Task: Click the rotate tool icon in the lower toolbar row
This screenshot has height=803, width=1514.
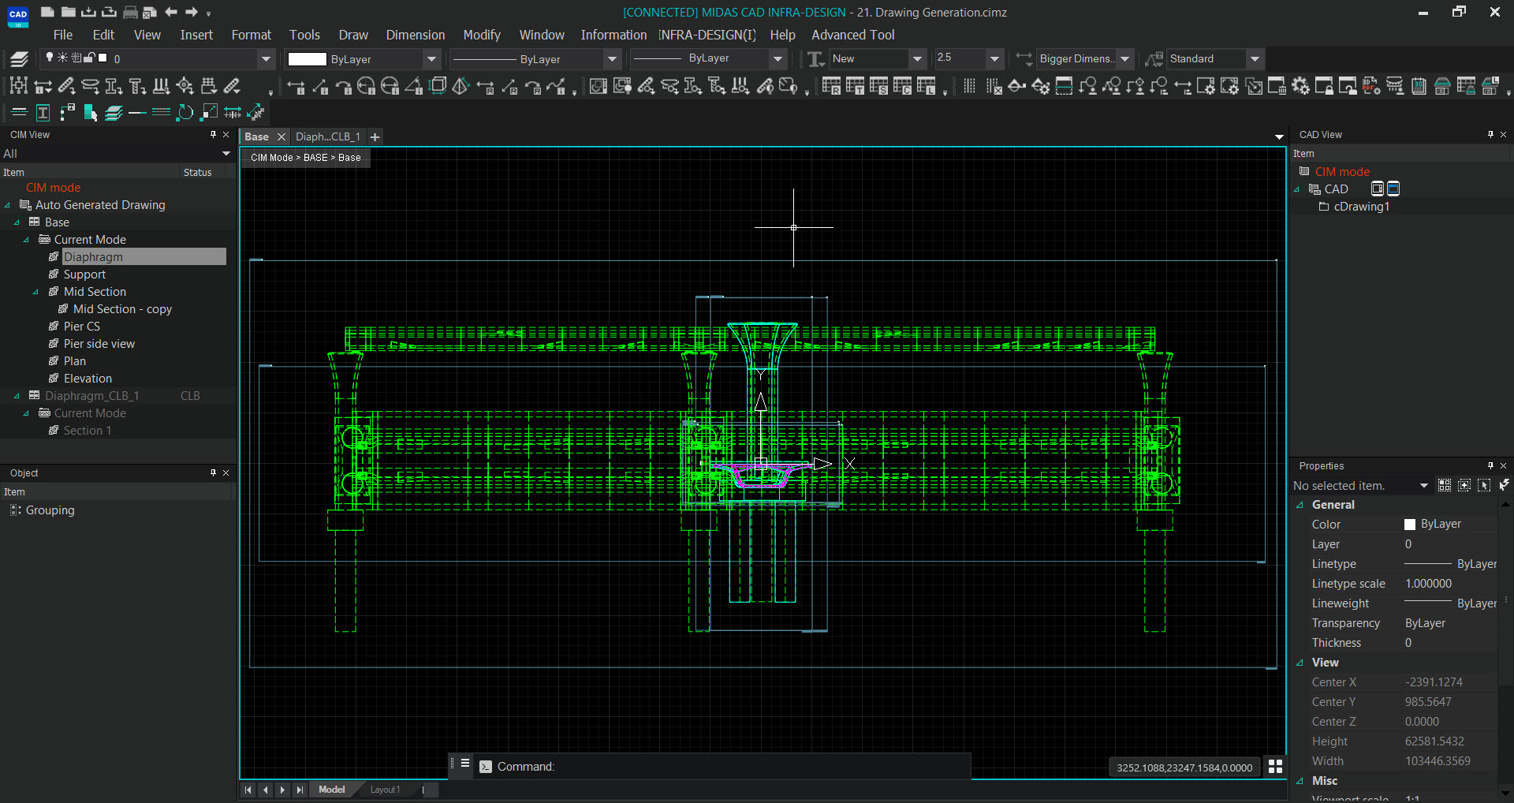Action: pos(185,113)
